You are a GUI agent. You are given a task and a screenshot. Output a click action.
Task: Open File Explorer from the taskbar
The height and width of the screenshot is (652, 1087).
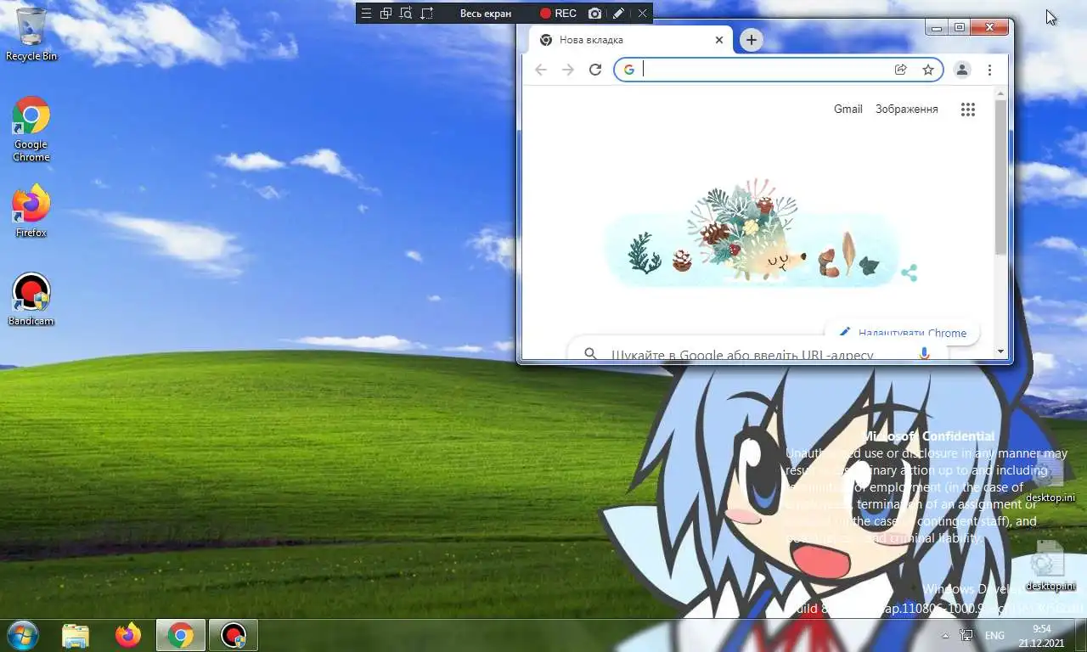76,635
